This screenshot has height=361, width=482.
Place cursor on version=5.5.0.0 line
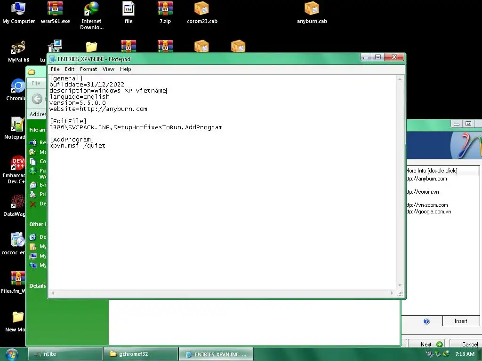click(78, 103)
